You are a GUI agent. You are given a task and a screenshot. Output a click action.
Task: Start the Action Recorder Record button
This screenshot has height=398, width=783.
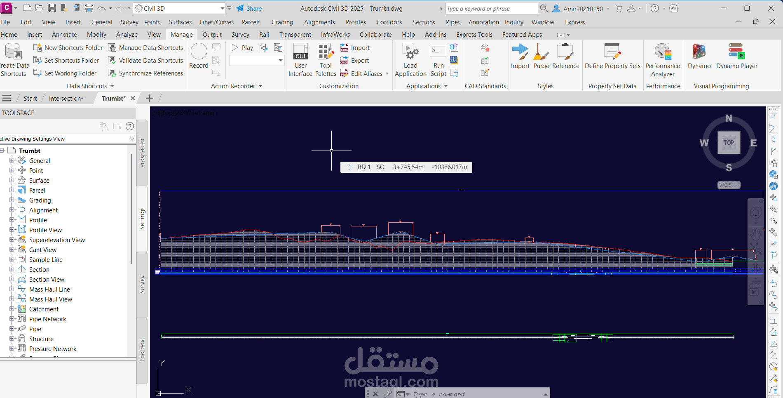[x=199, y=56]
